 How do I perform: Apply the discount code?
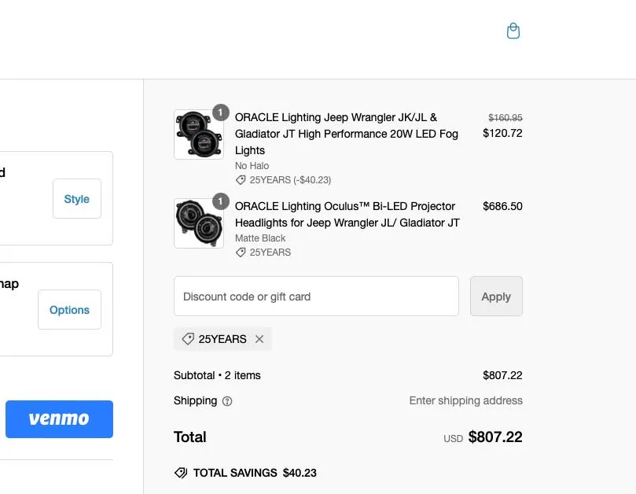pyautogui.click(x=496, y=297)
